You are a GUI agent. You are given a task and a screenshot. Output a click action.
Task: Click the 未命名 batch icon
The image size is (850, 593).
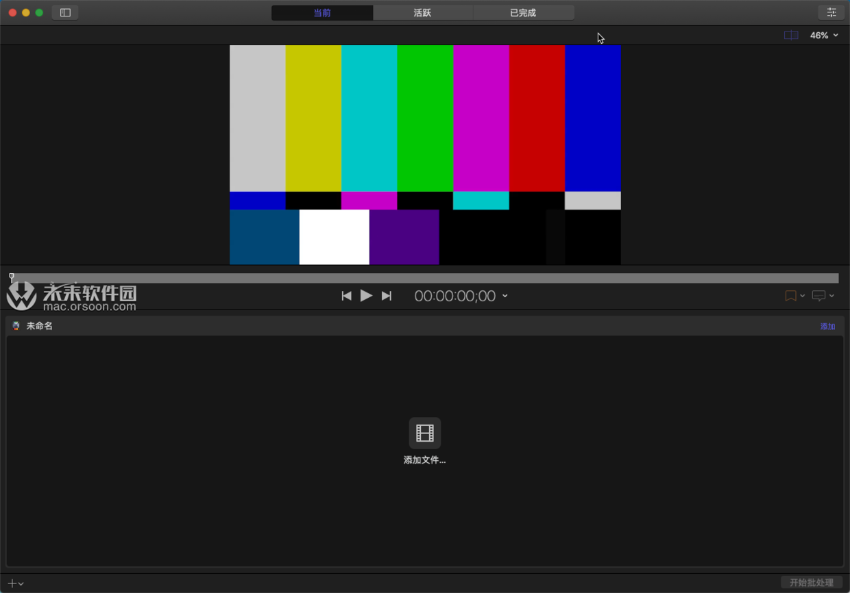(16, 326)
